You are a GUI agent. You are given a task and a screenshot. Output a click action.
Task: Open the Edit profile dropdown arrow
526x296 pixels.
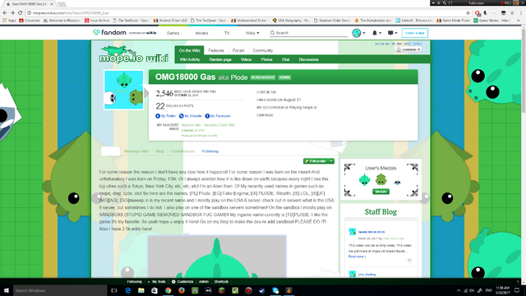(x=331, y=161)
